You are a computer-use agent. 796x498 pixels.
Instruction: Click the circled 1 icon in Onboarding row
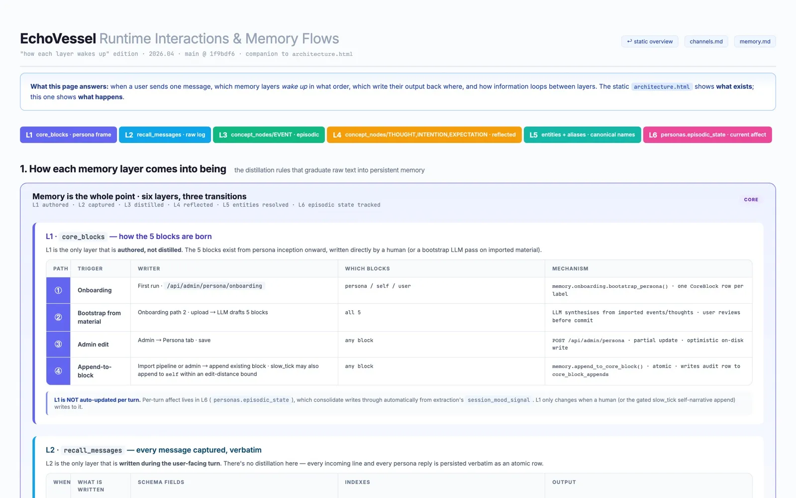pyautogui.click(x=58, y=290)
